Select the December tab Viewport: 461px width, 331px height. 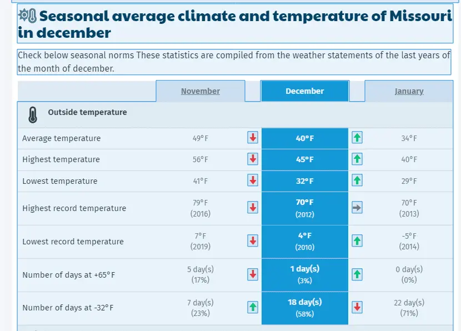(305, 91)
